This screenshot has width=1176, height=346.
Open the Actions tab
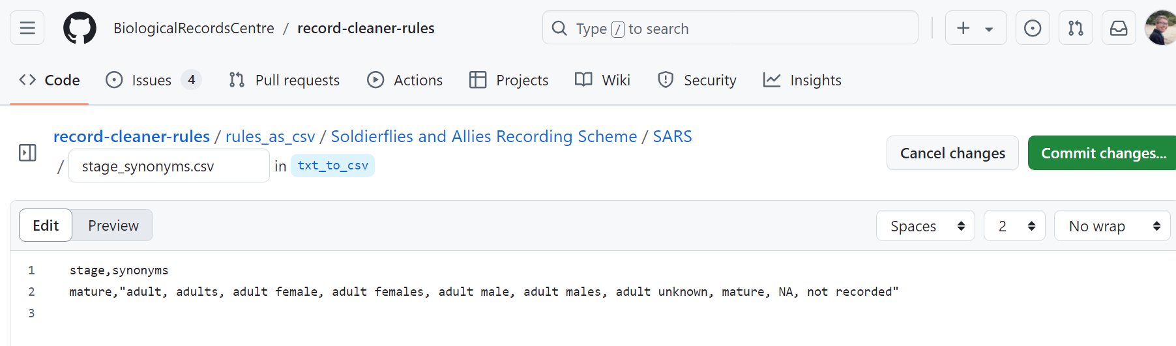[405, 80]
